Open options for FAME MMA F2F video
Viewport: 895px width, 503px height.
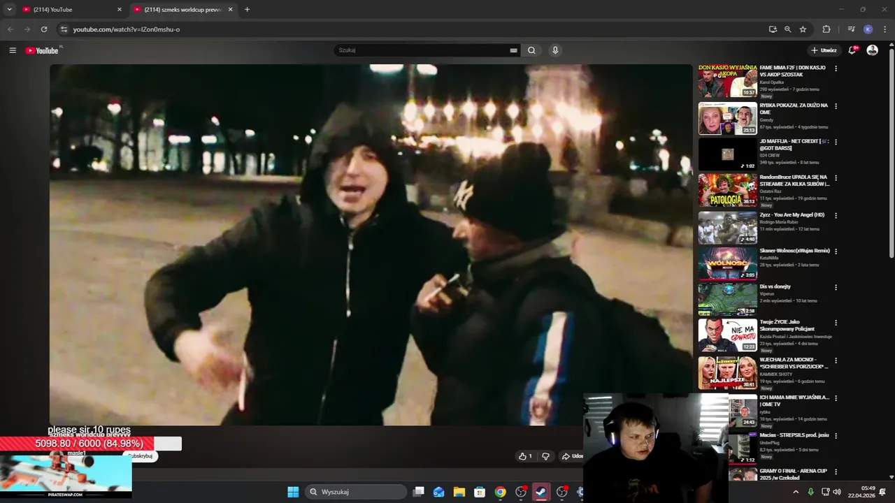pyautogui.click(x=836, y=68)
